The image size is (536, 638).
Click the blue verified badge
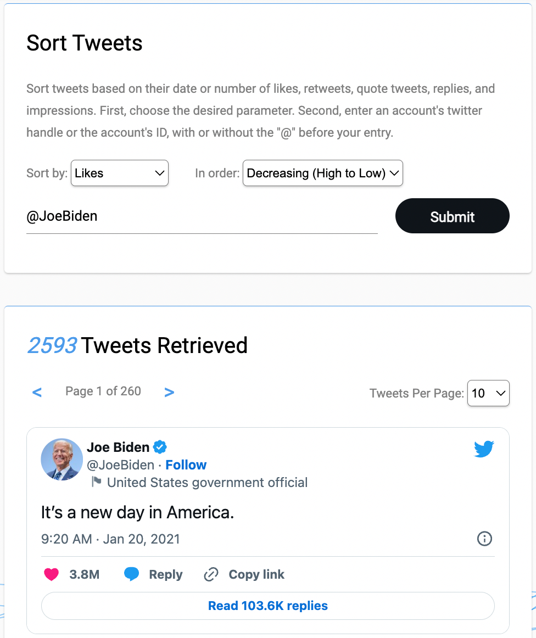(x=160, y=447)
